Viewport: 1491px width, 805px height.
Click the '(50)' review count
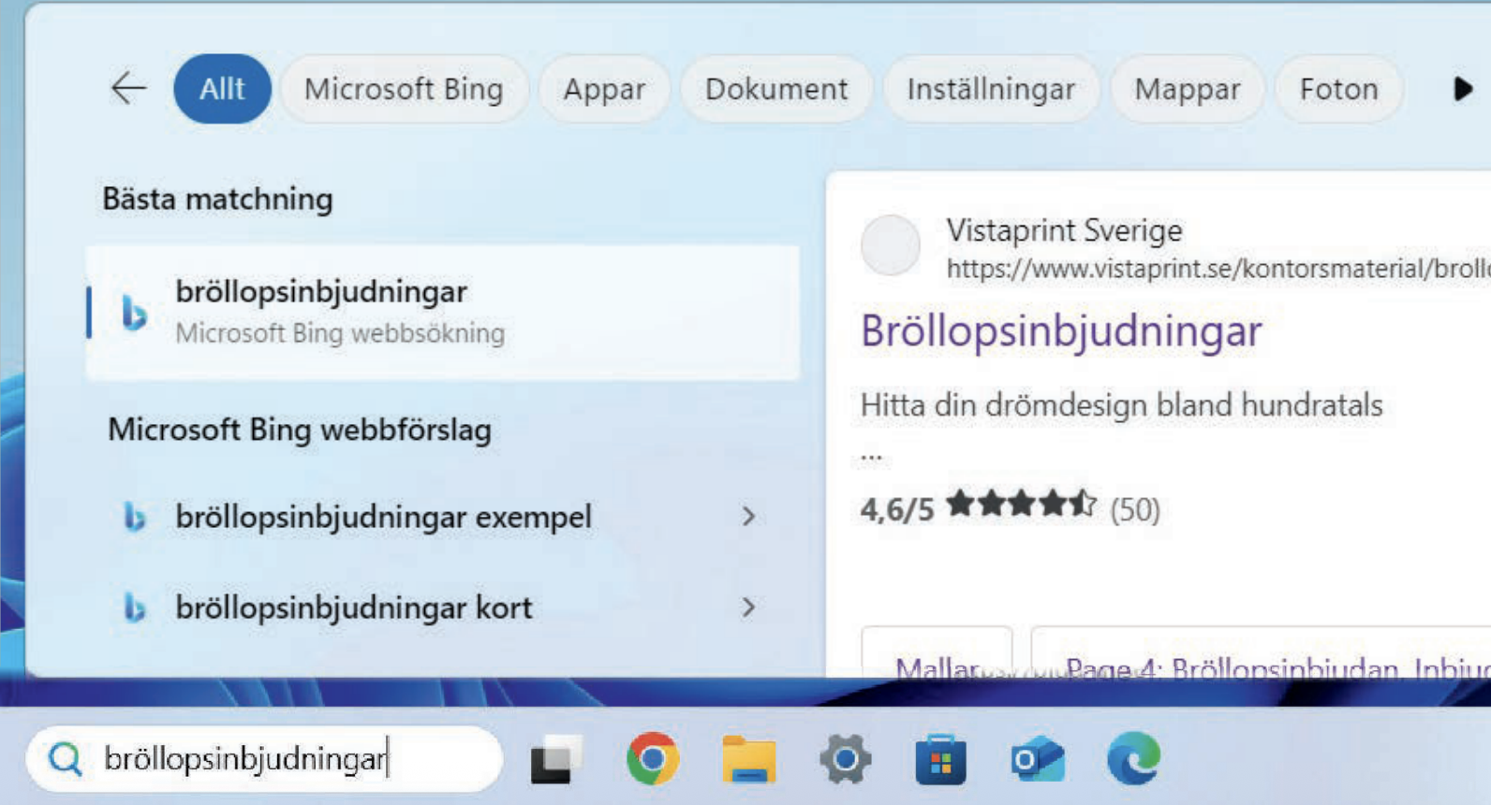click(1135, 510)
